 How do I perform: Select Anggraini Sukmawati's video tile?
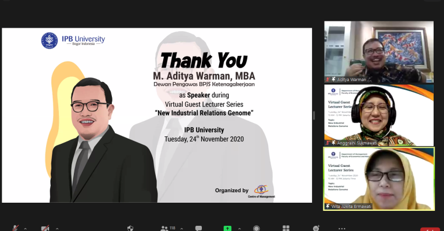tap(379, 115)
